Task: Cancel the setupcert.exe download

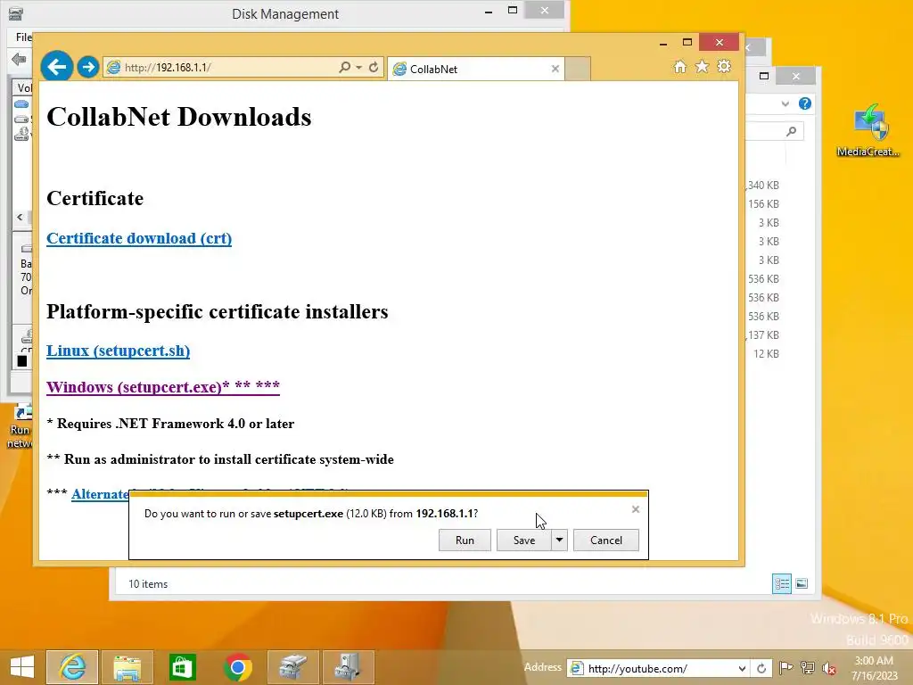Action: pyautogui.click(x=606, y=540)
